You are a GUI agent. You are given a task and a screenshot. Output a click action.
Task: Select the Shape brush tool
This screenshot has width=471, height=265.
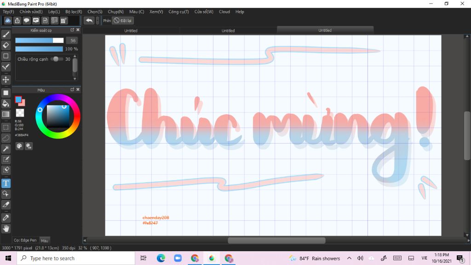pos(6,56)
